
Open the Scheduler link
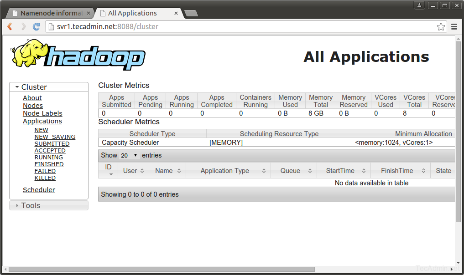coord(39,190)
